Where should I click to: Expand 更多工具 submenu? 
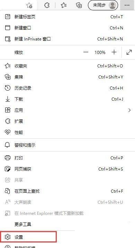coord(67,224)
